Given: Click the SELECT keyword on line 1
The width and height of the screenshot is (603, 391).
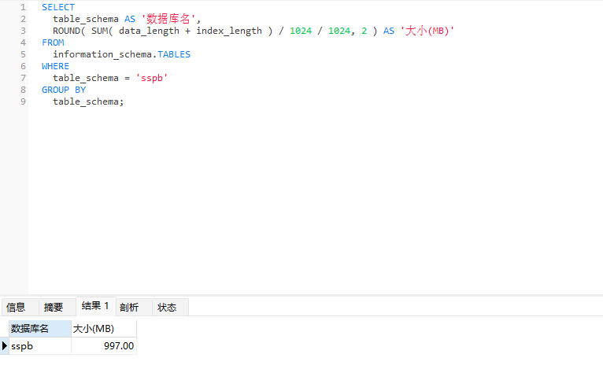Looking at the screenshot, I should pos(58,7).
